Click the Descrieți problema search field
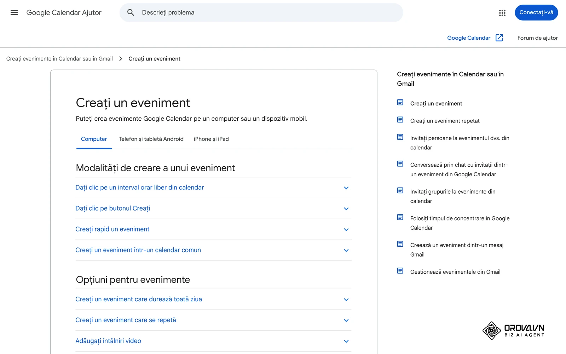 pos(261,13)
